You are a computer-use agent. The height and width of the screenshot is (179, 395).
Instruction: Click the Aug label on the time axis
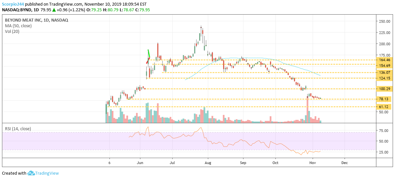coord(208,163)
